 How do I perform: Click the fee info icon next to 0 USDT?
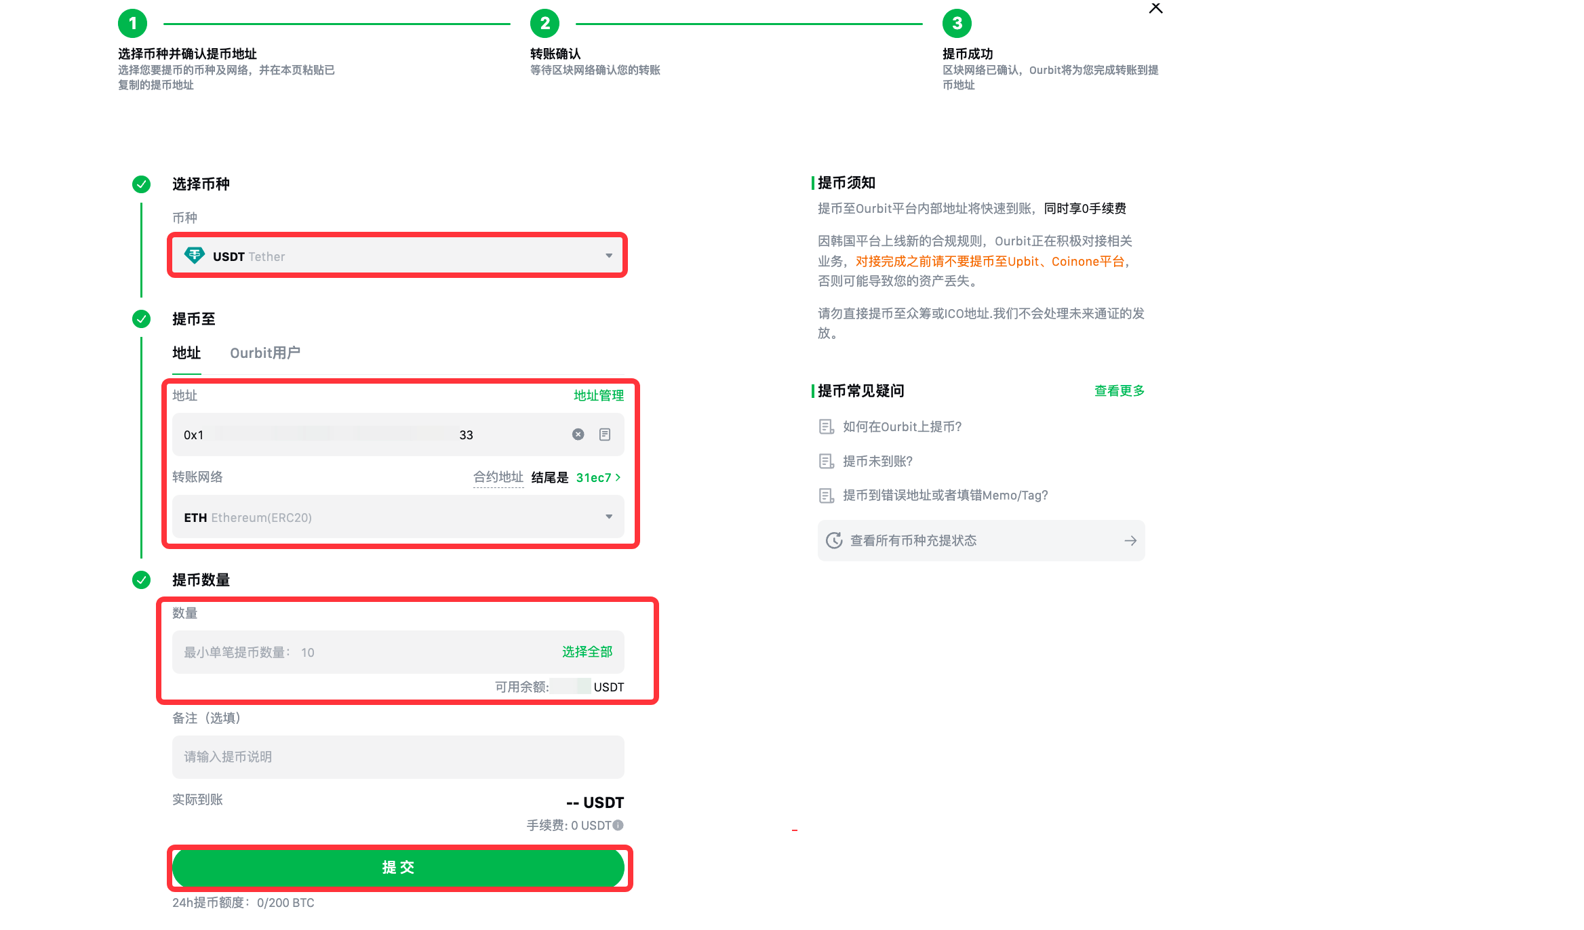[x=618, y=825]
